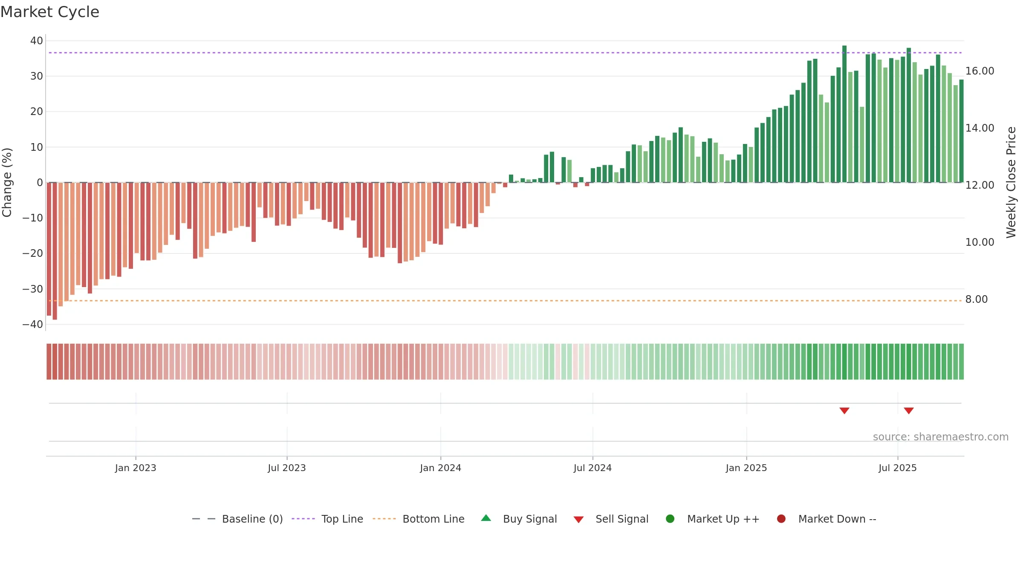
Task: Click the source: sharemaestro.com text
Action: pyautogui.click(x=941, y=437)
